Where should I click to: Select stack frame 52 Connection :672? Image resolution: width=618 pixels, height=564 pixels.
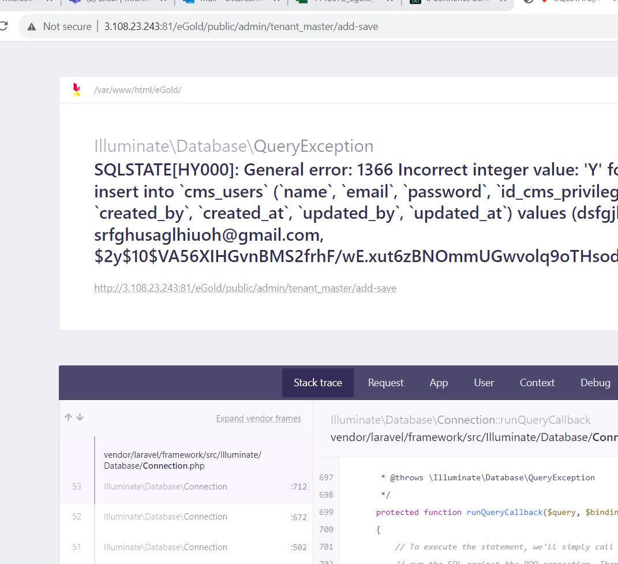tap(186, 517)
